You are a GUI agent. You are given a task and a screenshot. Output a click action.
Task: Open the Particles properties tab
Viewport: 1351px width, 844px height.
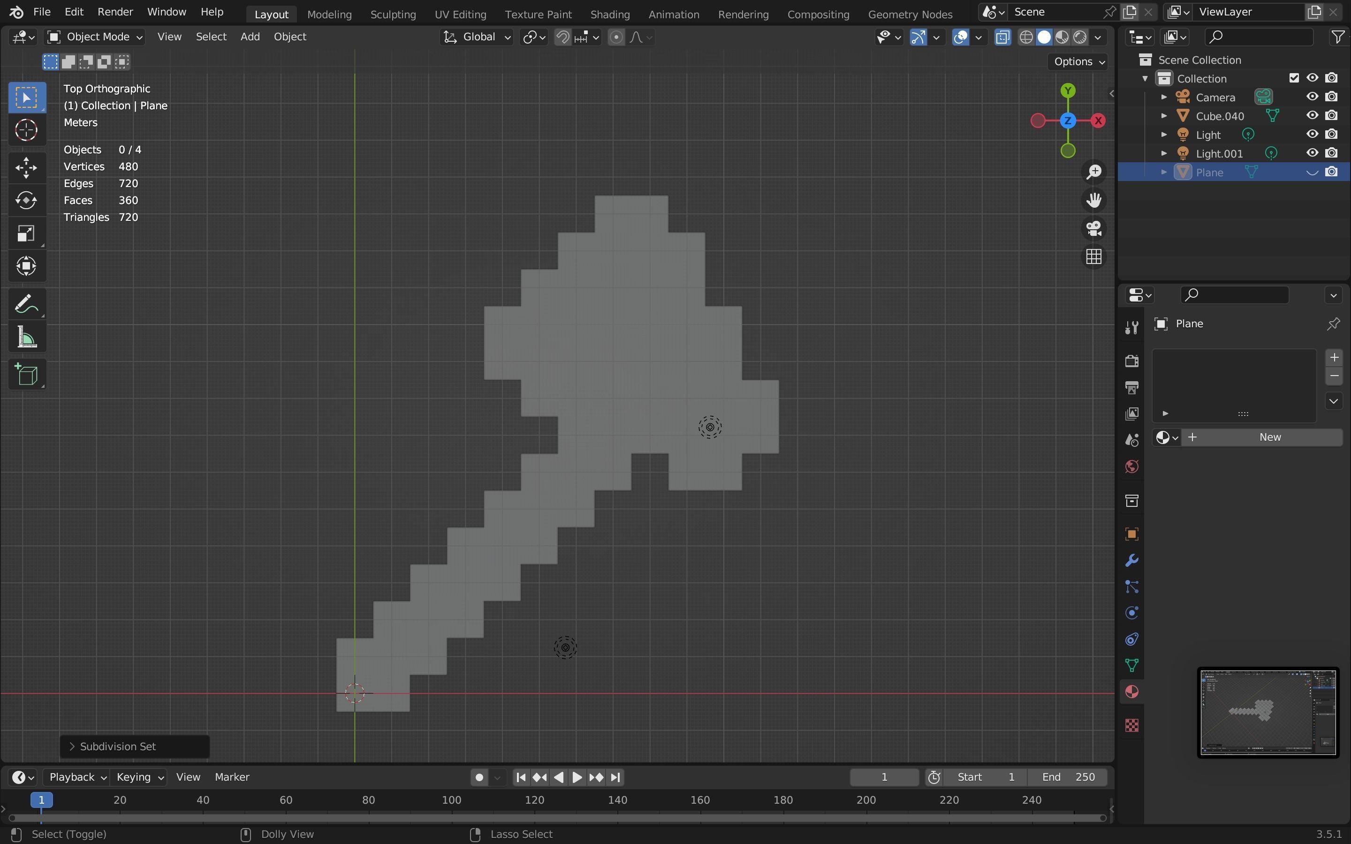(1131, 587)
